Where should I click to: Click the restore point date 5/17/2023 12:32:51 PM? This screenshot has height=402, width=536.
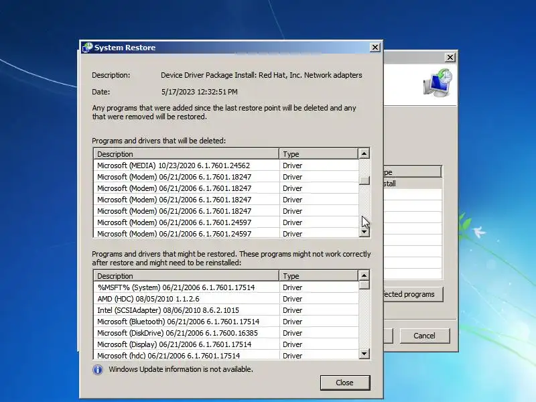[199, 92]
